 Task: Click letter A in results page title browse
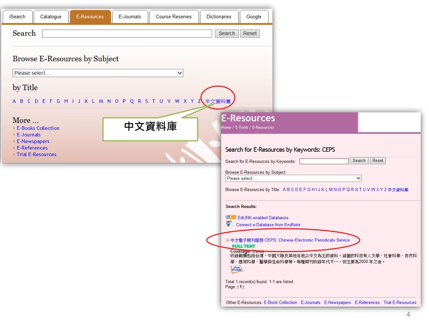click(x=284, y=190)
